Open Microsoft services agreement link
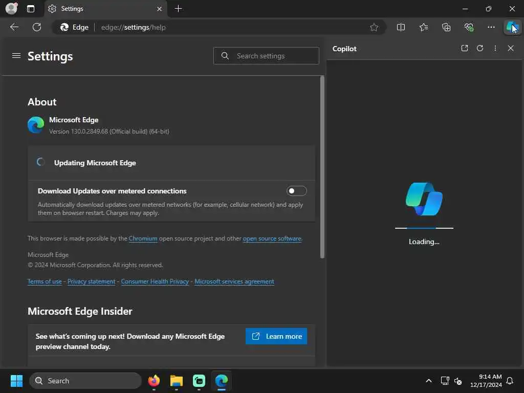Screen dimensions: 524x393 pyautogui.click(x=234, y=281)
